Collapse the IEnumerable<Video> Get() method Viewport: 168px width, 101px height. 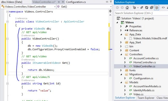(x=7, y=63)
